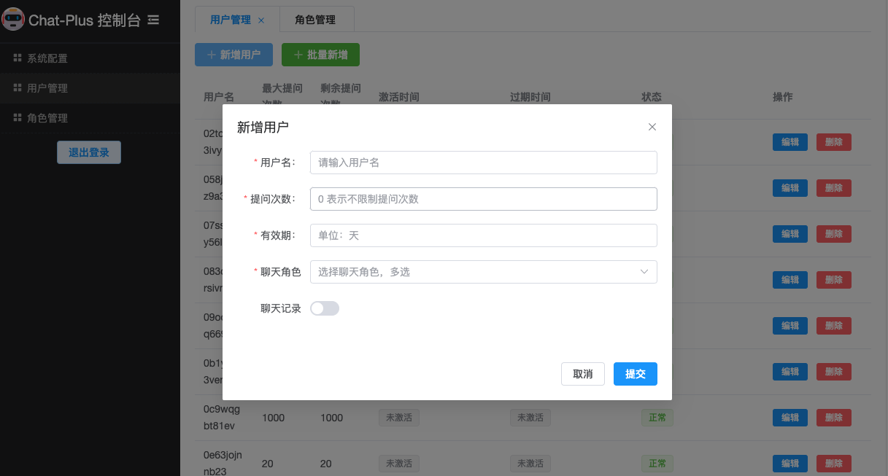This screenshot has height=476, width=888.
Task: Open the 聊天角色 multi-select dropdown
Action: 483,271
